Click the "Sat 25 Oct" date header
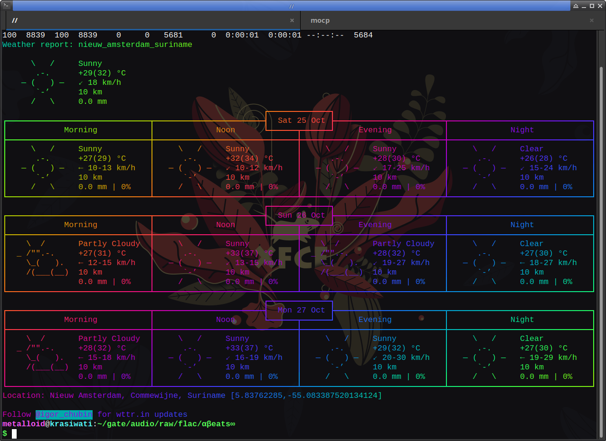This screenshot has width=606, height=441. 299,120
